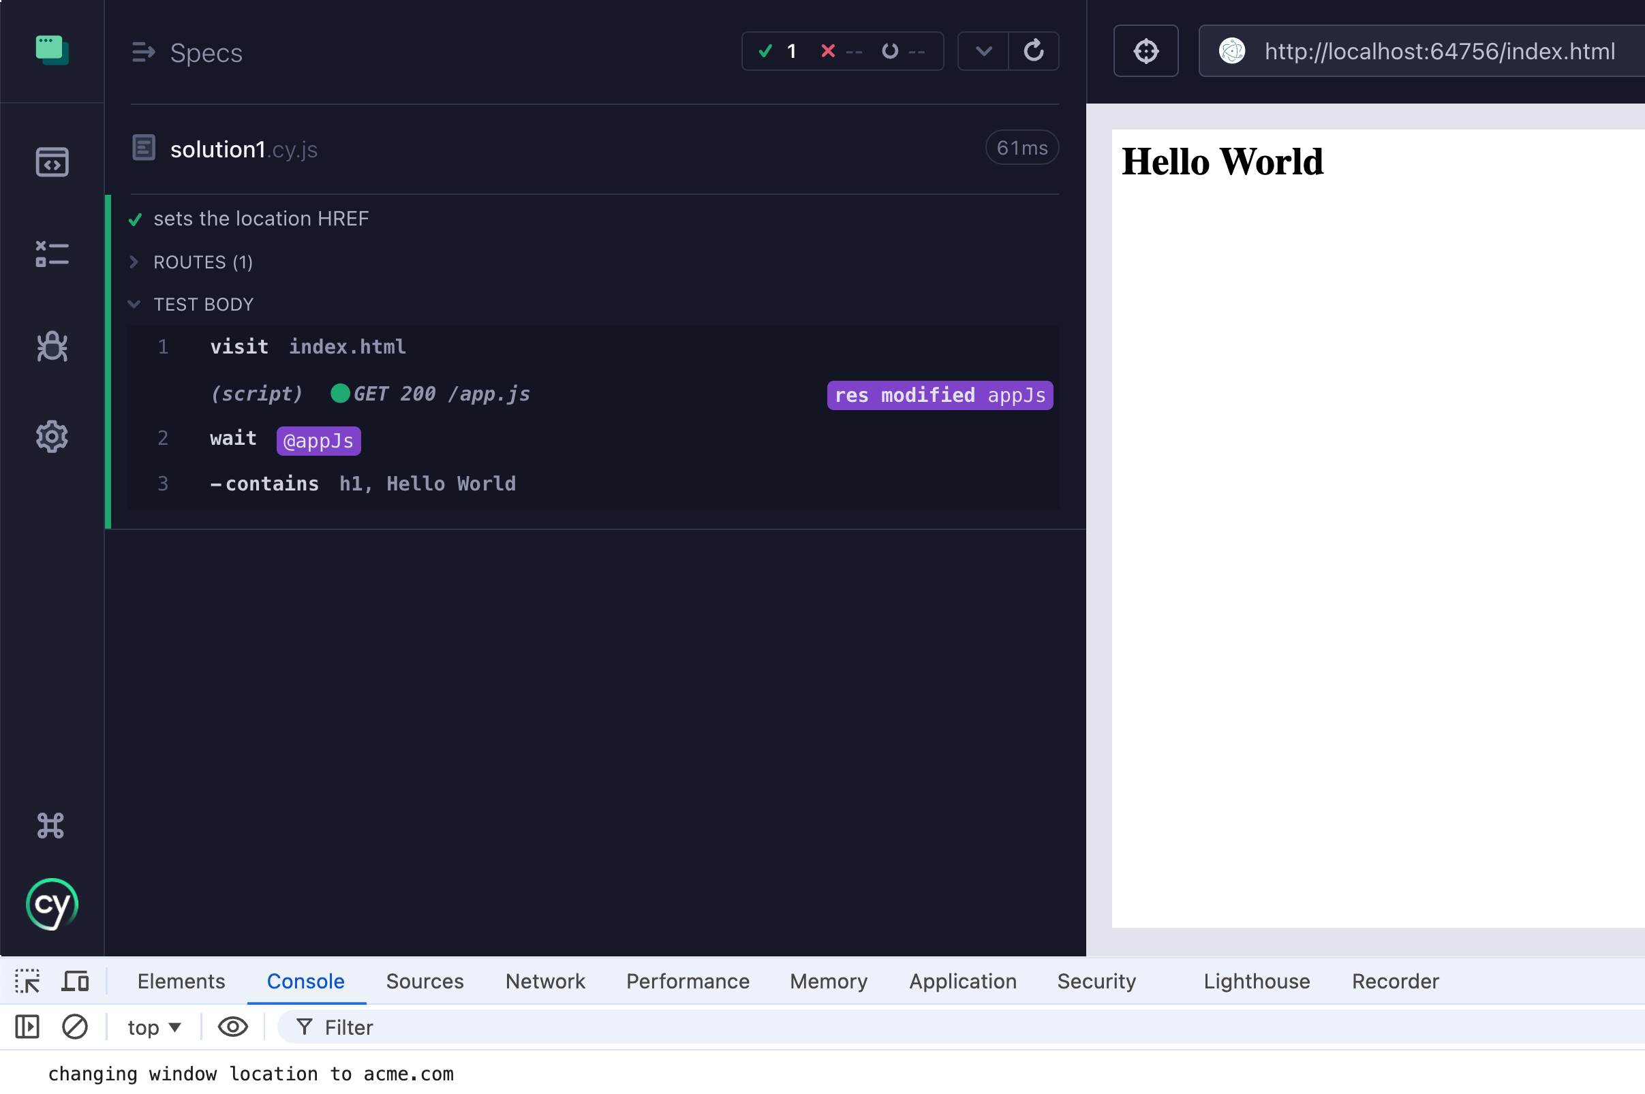Click the Electron browser icon in URL bar
Image resolution: width=1645 pixels, height=1094 pixels.
pyautogui.click(x=1232, y=51)
